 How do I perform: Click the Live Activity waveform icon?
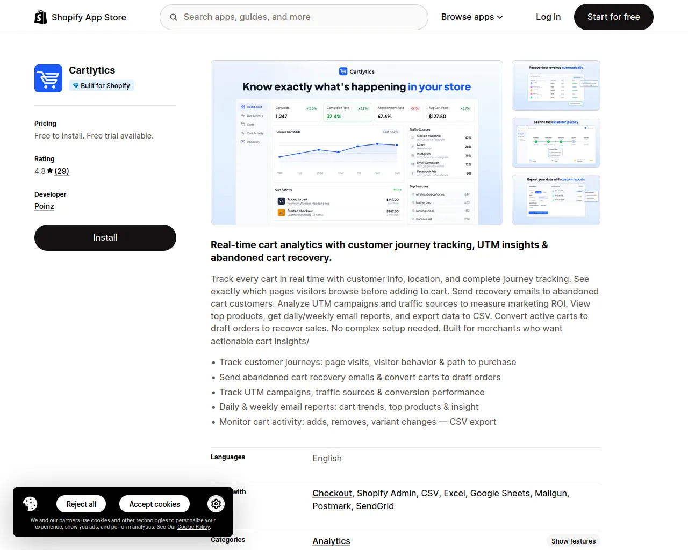click(x=243, y=115)
